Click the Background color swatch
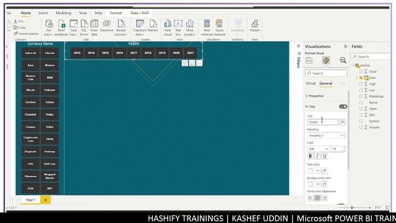The width and height of the screenshot is (396, 223). click(x=311, y=184)
